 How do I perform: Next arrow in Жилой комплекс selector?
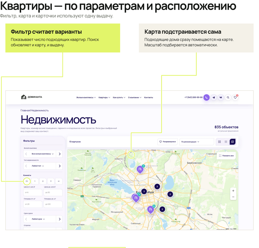(x=60, y=154)
